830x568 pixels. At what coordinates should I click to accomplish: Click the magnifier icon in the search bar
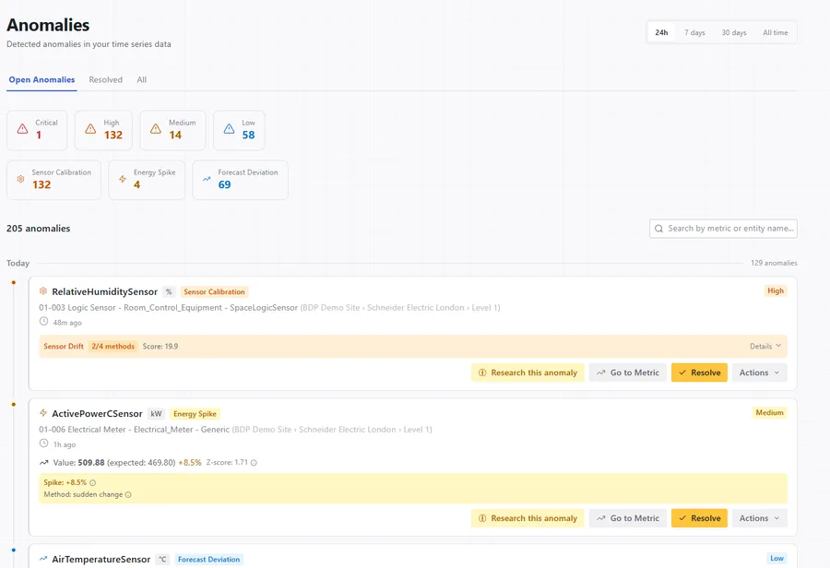pyautogui.click(x=658, y=228)
